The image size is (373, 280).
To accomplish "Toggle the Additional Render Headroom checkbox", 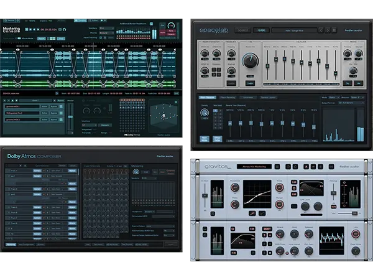I will 151,24.
